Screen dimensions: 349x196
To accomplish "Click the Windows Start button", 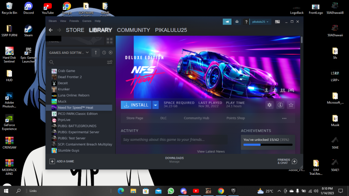I will [6, 191].
